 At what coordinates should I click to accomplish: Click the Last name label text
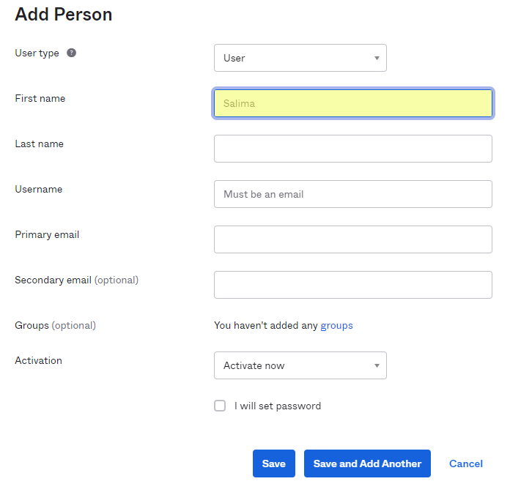click(x=39, y=144)
